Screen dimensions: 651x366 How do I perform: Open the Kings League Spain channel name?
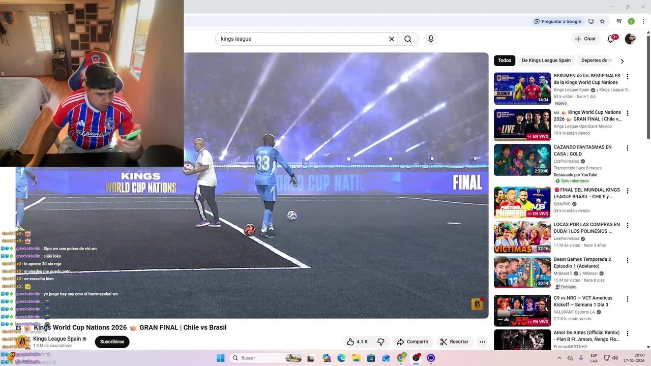point(57,339)
